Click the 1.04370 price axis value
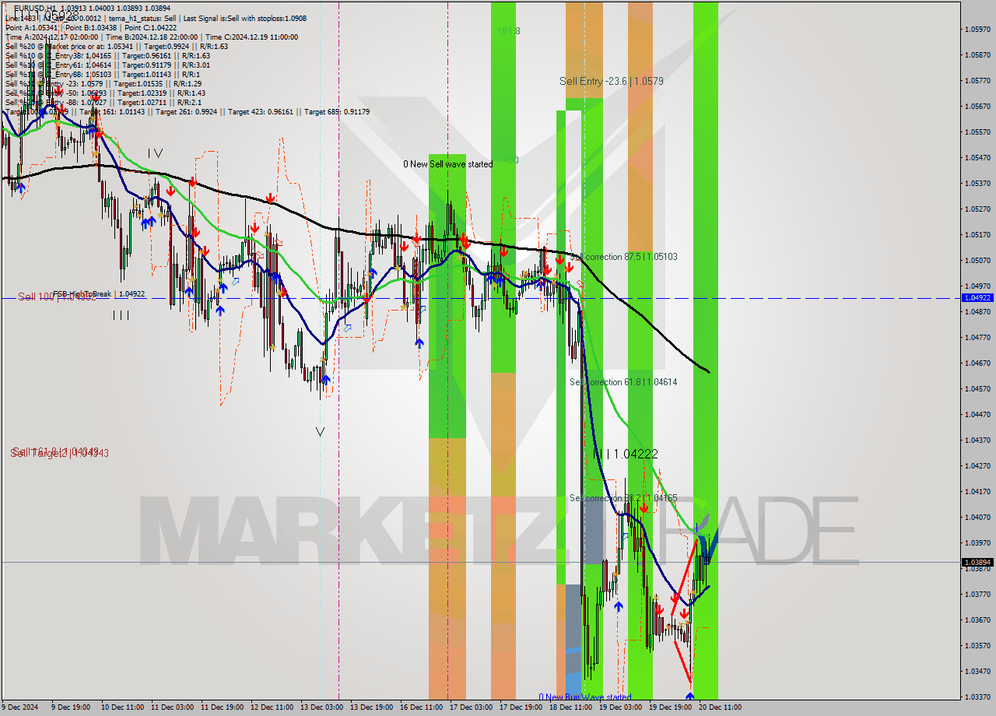This screenshot has height=716, width=996. pos(977,440)
